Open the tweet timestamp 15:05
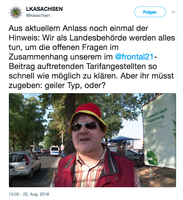 [x=14, y=194]
